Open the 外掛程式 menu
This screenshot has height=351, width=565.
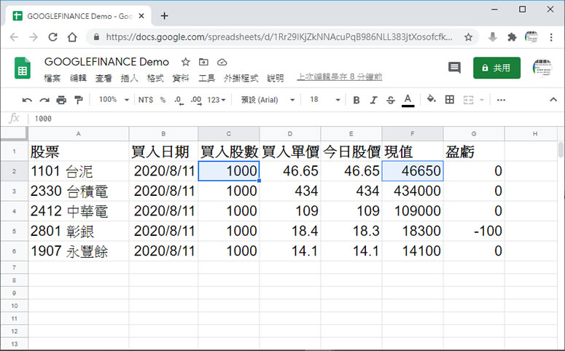[241, 78]
